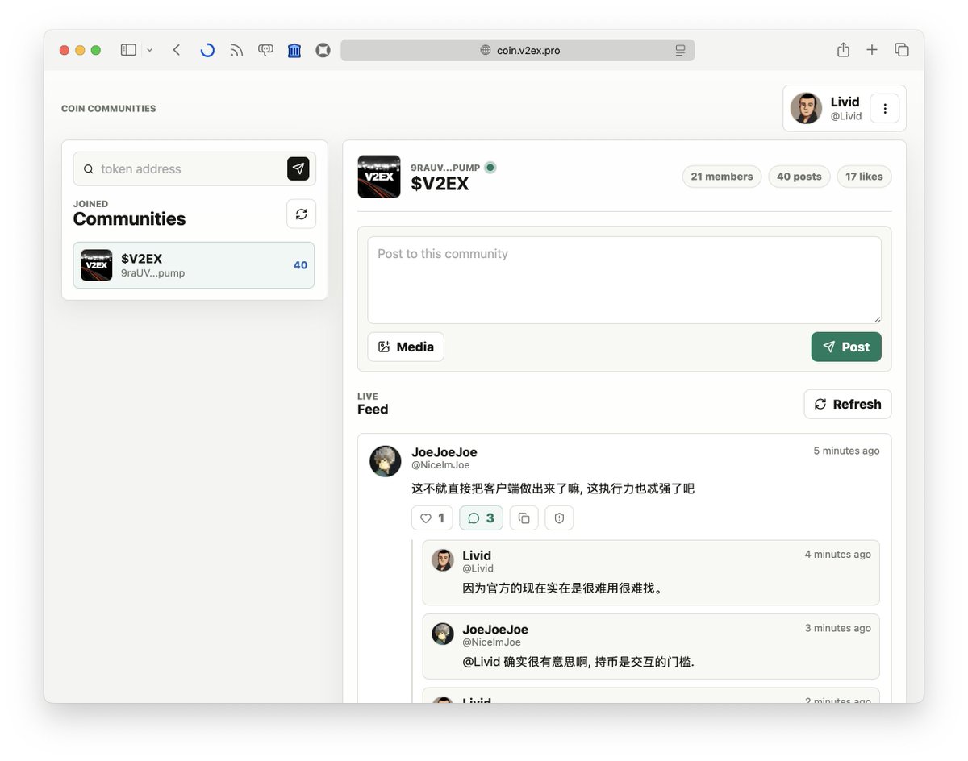Click the Post to this community textbox

(624, 280)
